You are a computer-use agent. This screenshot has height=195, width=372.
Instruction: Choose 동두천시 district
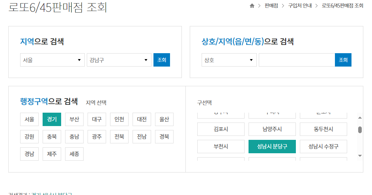tap(323, 129)
